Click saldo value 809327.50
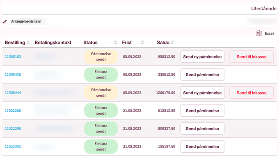Viewport: 279px width, 156px height. [167, 129]
